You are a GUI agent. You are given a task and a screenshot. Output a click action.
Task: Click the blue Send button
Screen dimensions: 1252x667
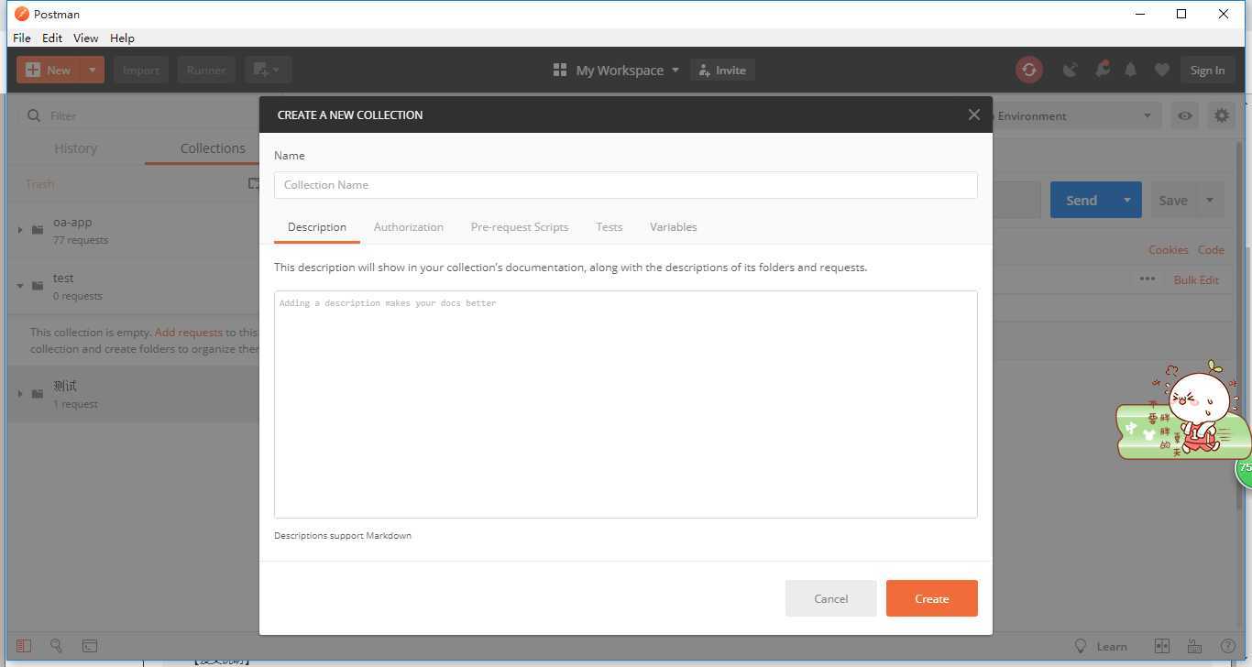coord(1082,200)
